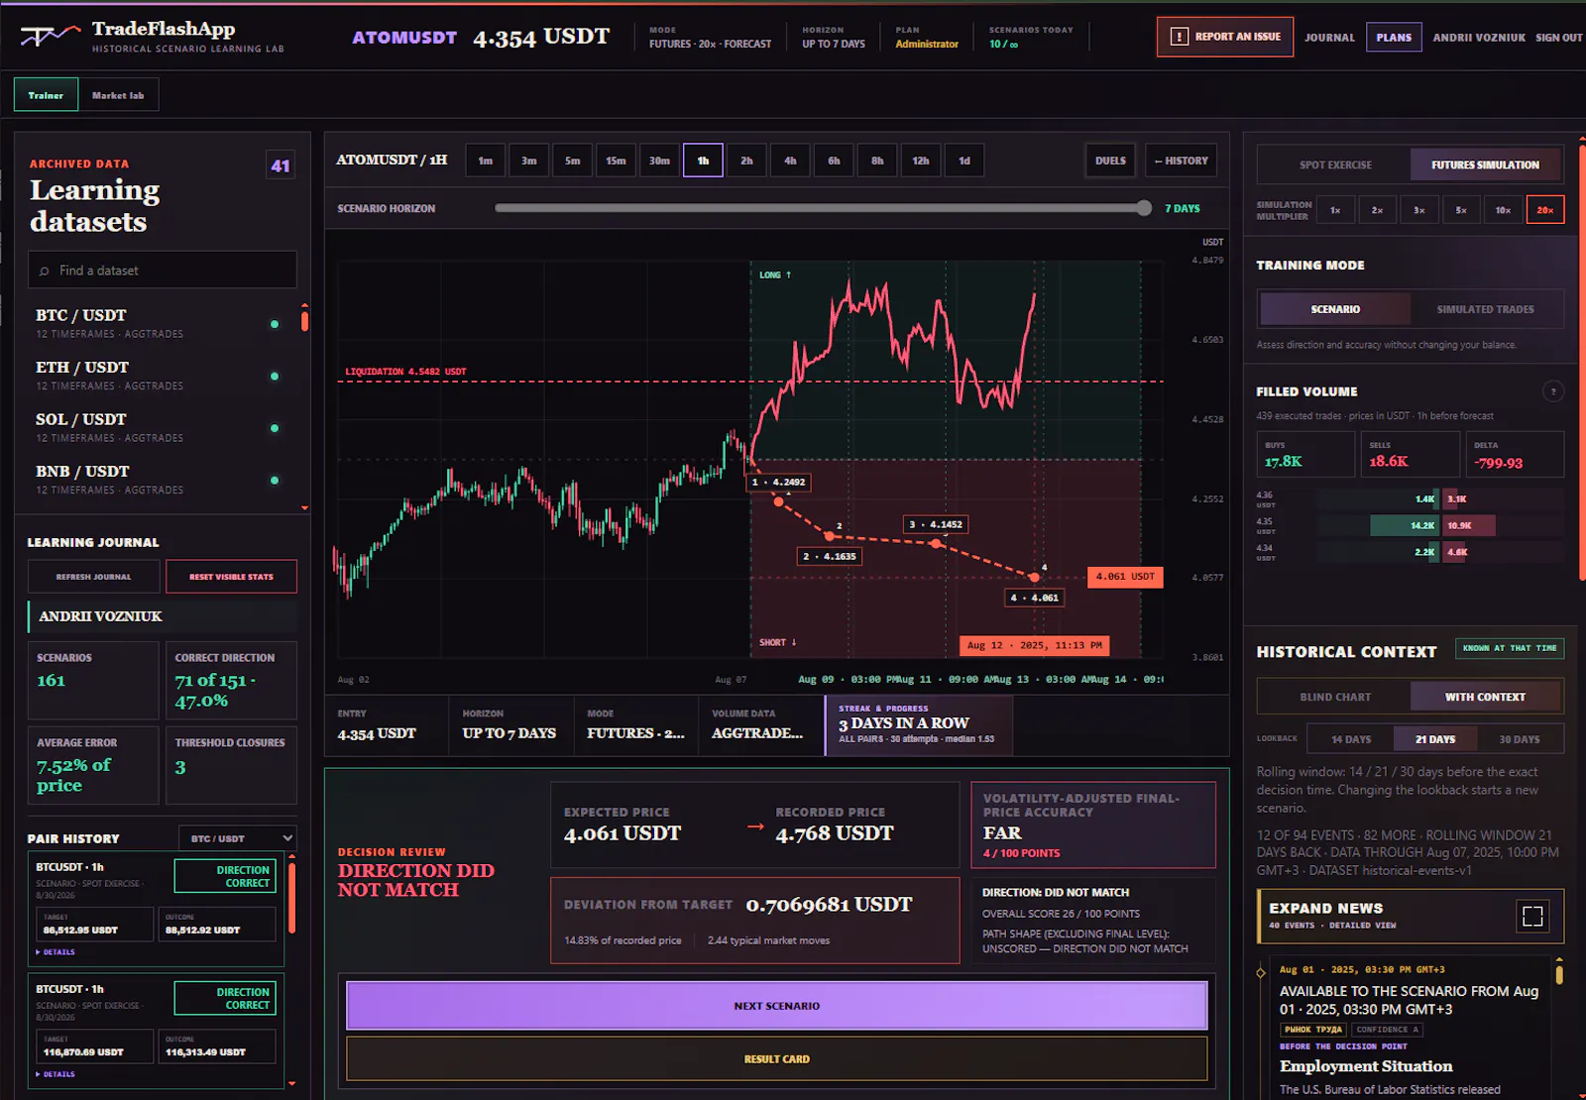Viewport: 1586px width, 1100px height.
Task: Click the scenario horizon slider handle
Action: (x=1144, y=208)
